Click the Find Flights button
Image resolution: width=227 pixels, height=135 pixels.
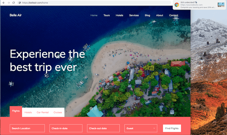pyautogui.click(x=172, y=128)
